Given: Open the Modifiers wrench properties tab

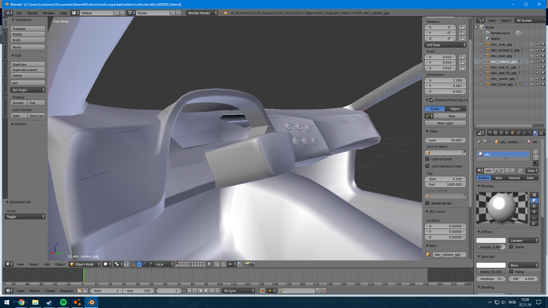Looking at the screenshot, I should (524, 133).
